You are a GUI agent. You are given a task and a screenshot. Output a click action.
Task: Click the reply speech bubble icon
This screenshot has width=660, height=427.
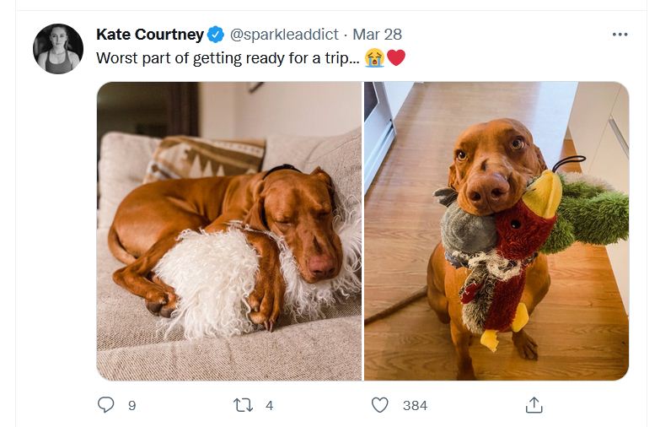pyautogui.click(x=106, y=405)
